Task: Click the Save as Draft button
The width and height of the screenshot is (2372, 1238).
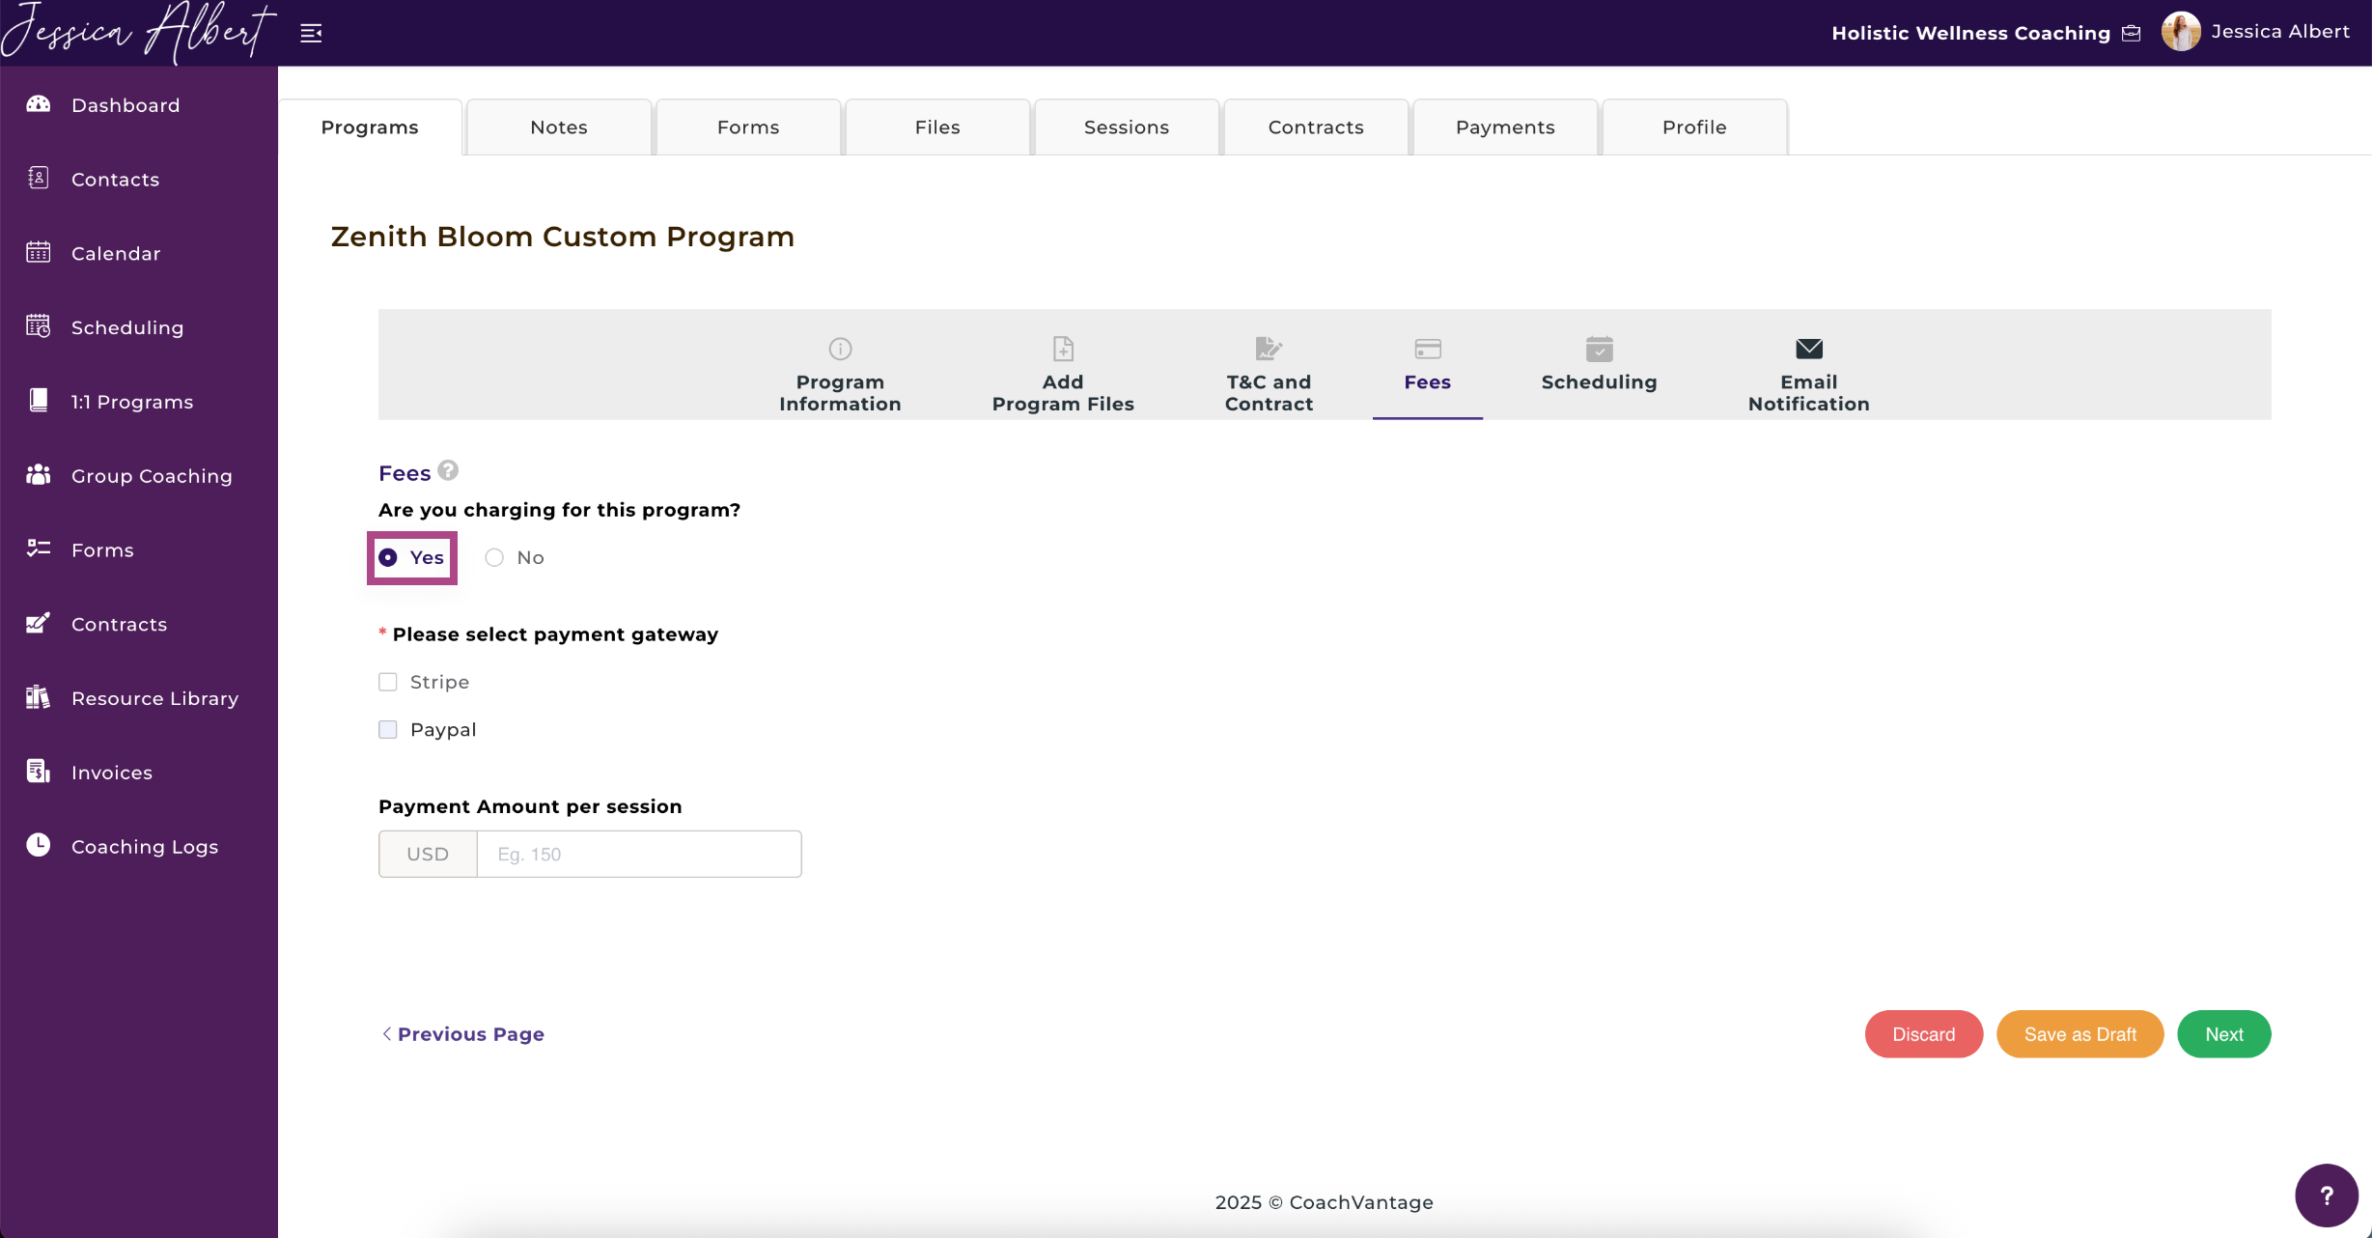Action: (x=2079, y=1034)
